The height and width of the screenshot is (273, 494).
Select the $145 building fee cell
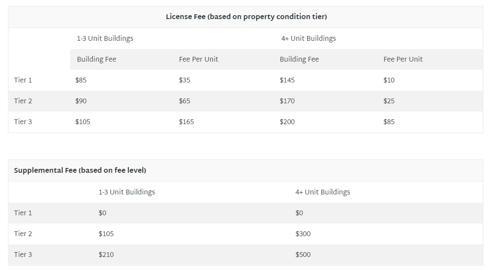pyautogui.click(x=287, y=80)
